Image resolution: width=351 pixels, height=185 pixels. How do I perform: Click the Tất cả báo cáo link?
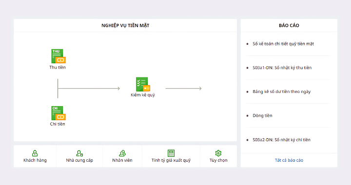289,160
